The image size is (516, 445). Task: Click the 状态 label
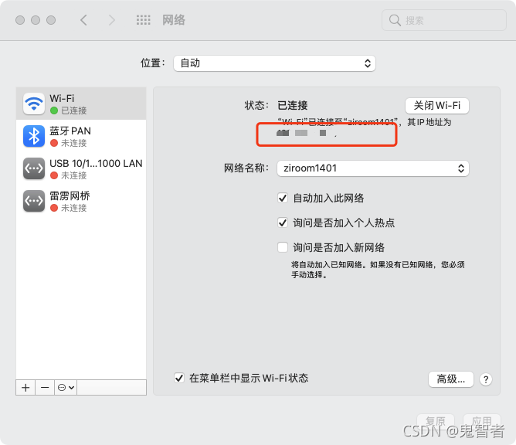pyautogui.click(x=256, y=105)
